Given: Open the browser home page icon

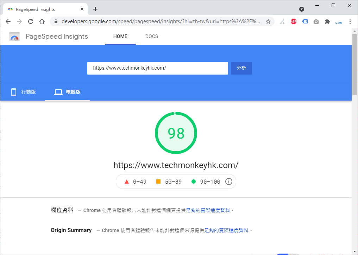Looking at the screenshot, I should click(42, 21).
